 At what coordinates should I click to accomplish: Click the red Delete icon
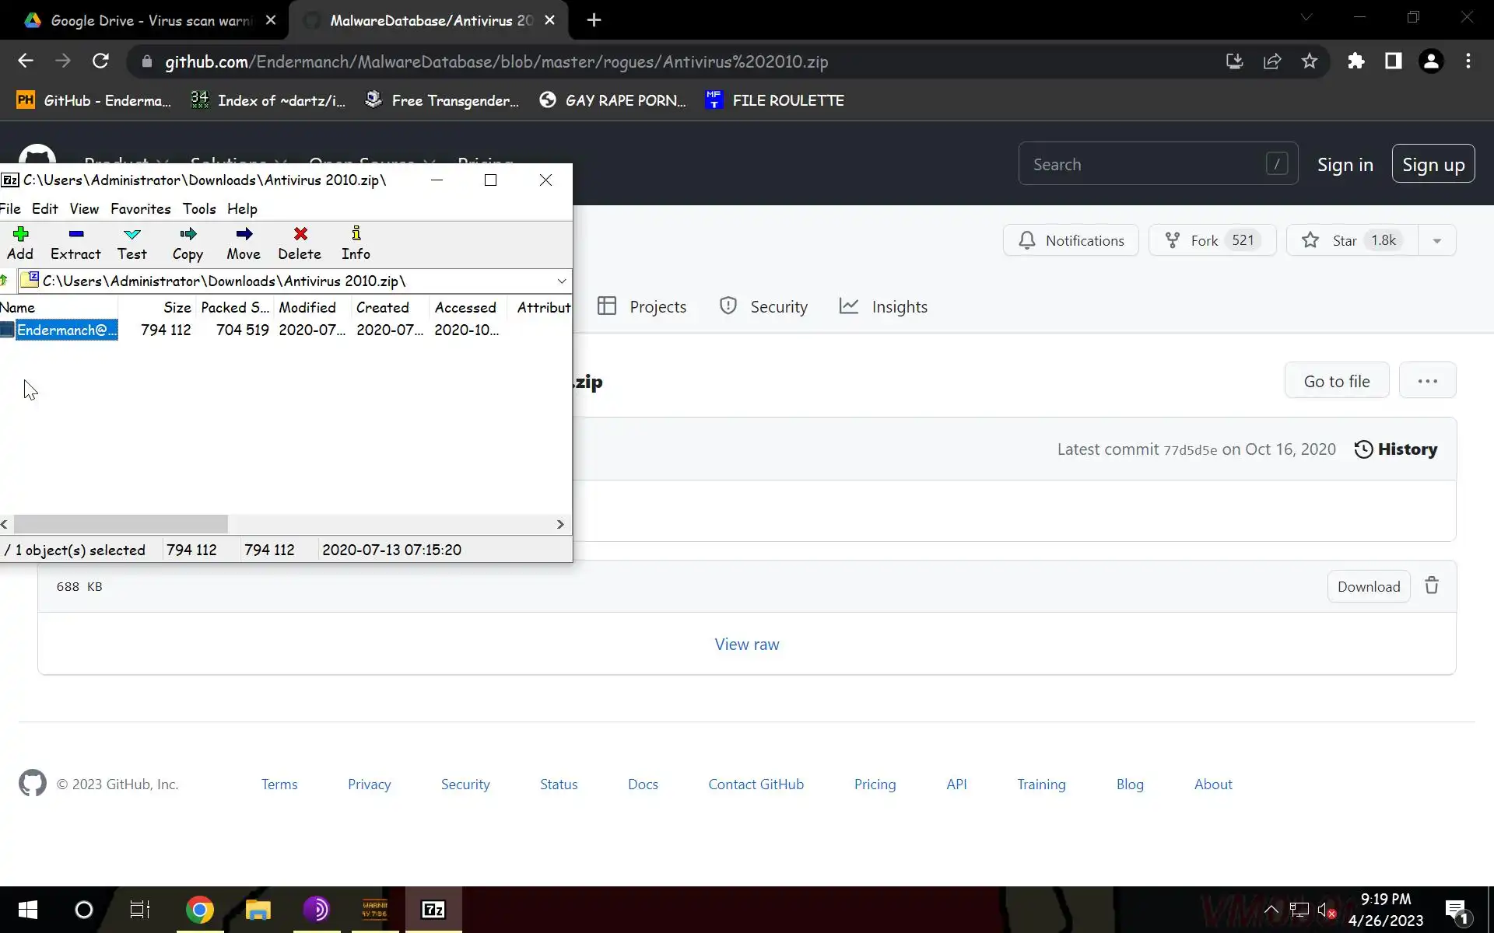pyautogui.click(x=300, y=235)
